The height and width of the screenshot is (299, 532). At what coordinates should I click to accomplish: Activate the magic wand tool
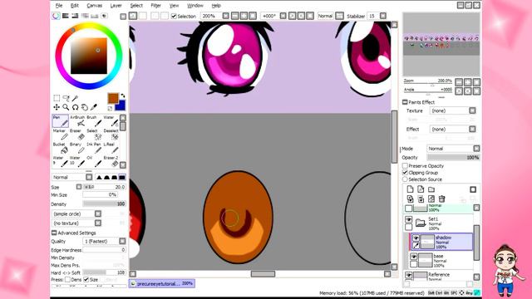pyautogui.click(x=75, y=98)
